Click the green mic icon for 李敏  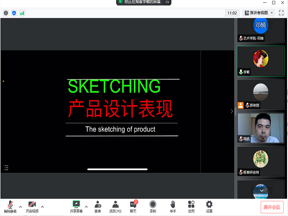[x=241, y=72]
